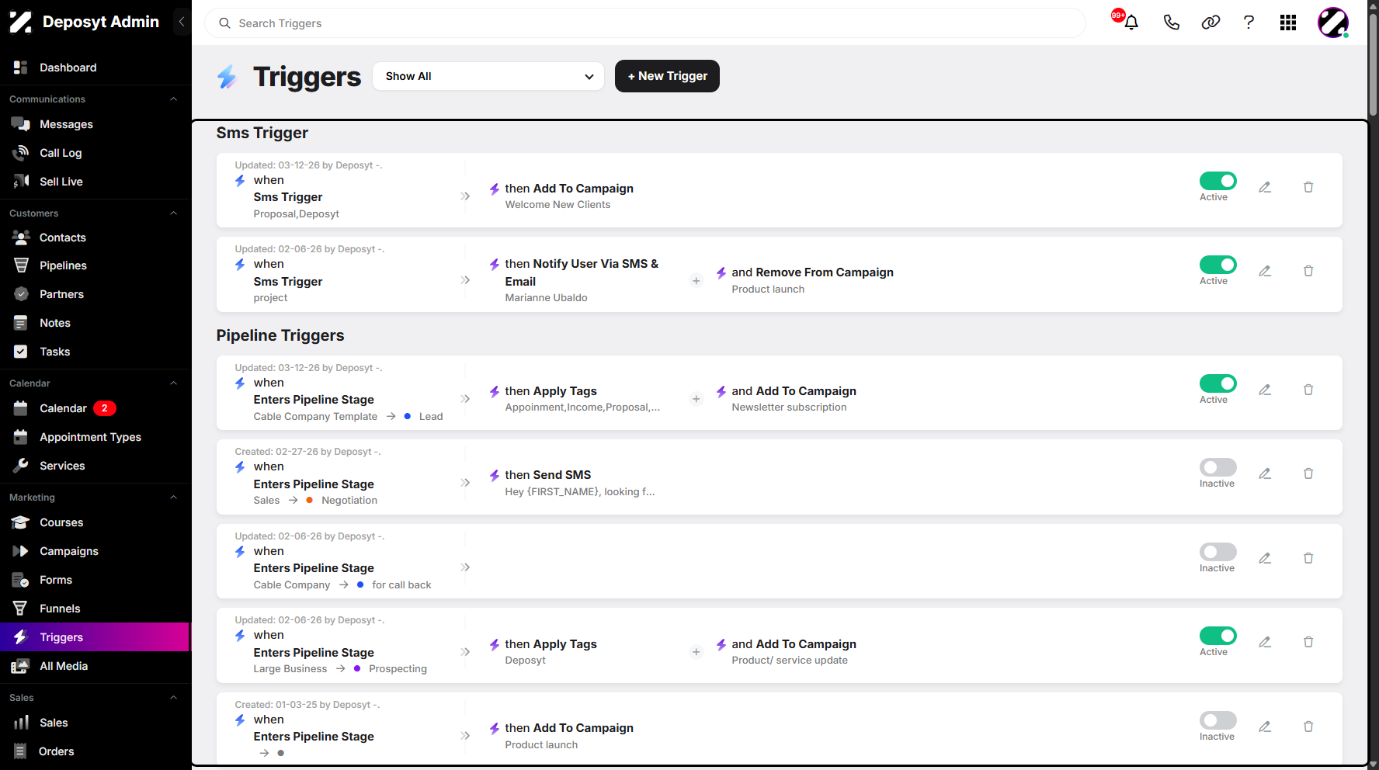The image size is (1379, 770).
Task: Edit the Newsletter subscription pipeline trigger
Action: [1265, 390]
